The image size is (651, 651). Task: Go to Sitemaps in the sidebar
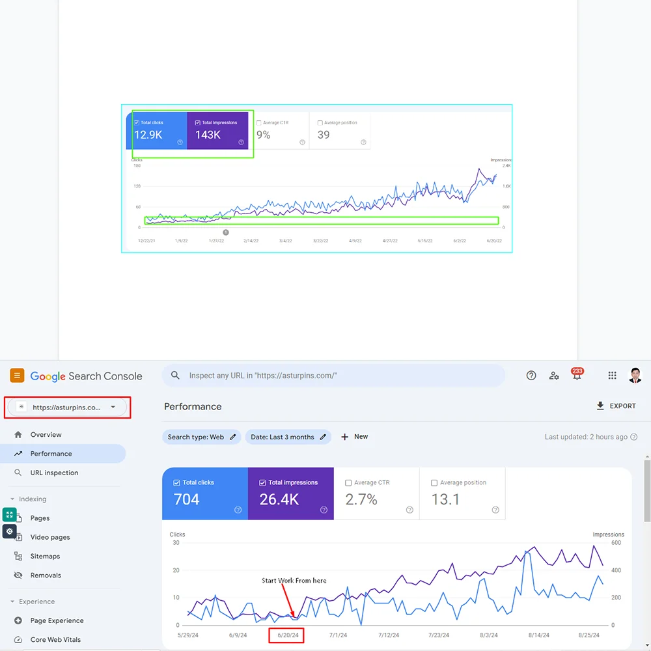point(45,557)
